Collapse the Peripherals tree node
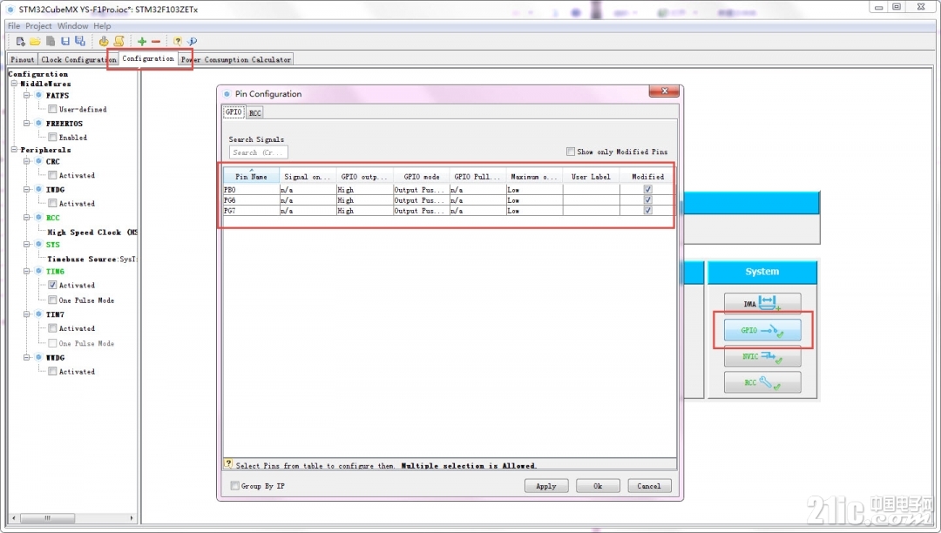This screenshot has width=941, height=533. point(15,149)
